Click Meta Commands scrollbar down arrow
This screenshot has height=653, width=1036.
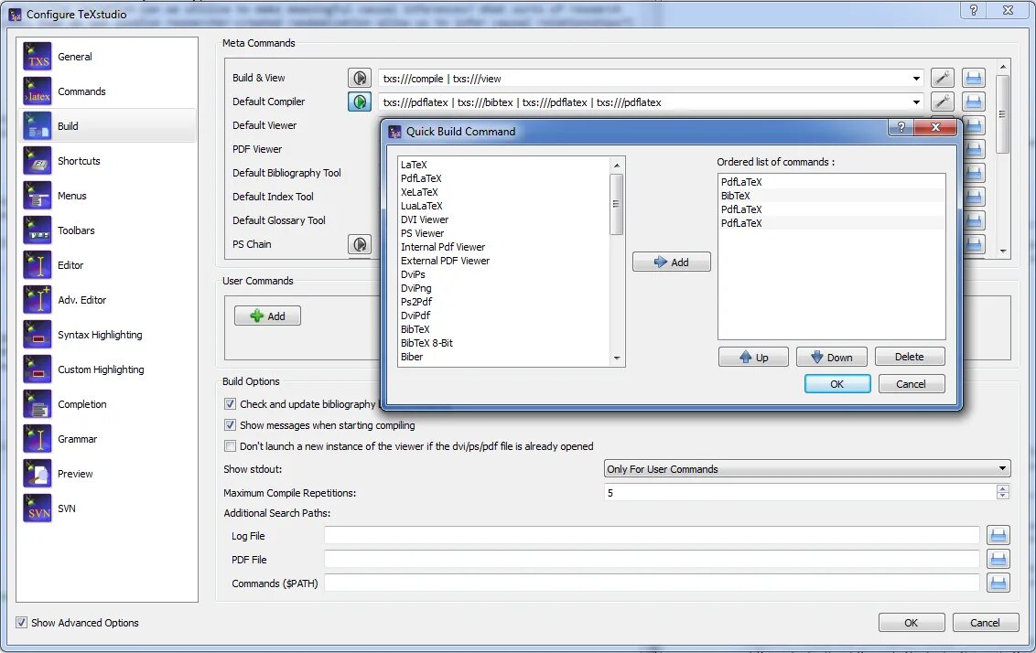tap(1003, 252)
